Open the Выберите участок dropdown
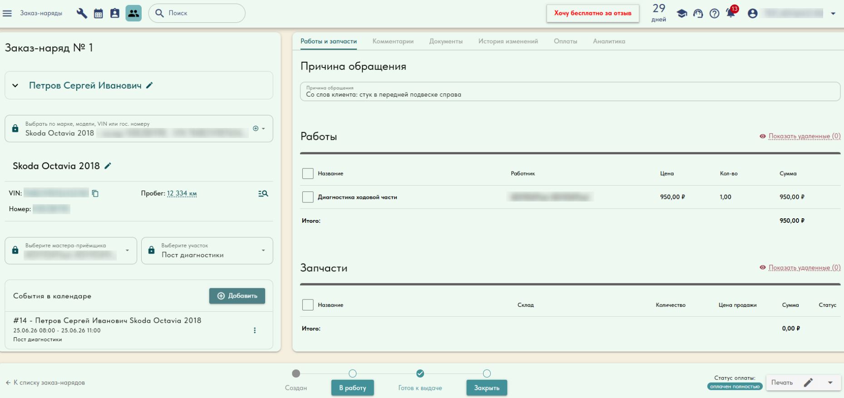Screen dimensions: 844x398 [x=207, y=251]
